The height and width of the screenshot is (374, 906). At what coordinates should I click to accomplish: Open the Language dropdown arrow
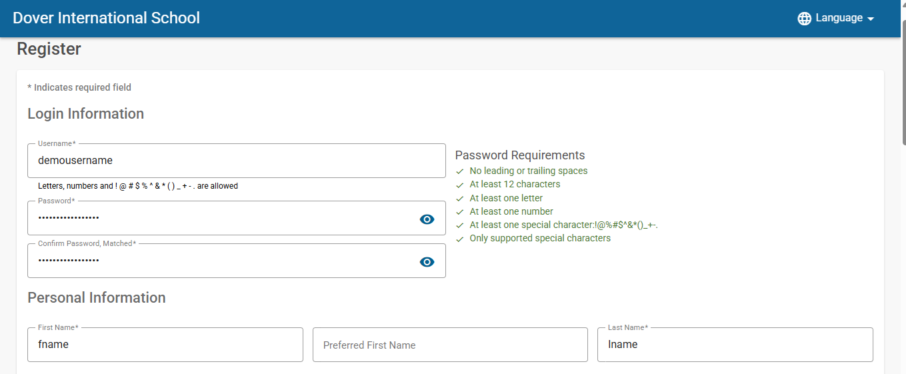click(x=871, y=19)
